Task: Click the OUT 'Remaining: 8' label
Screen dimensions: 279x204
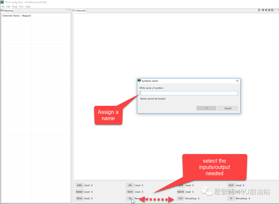Action: tap(192, 198)
